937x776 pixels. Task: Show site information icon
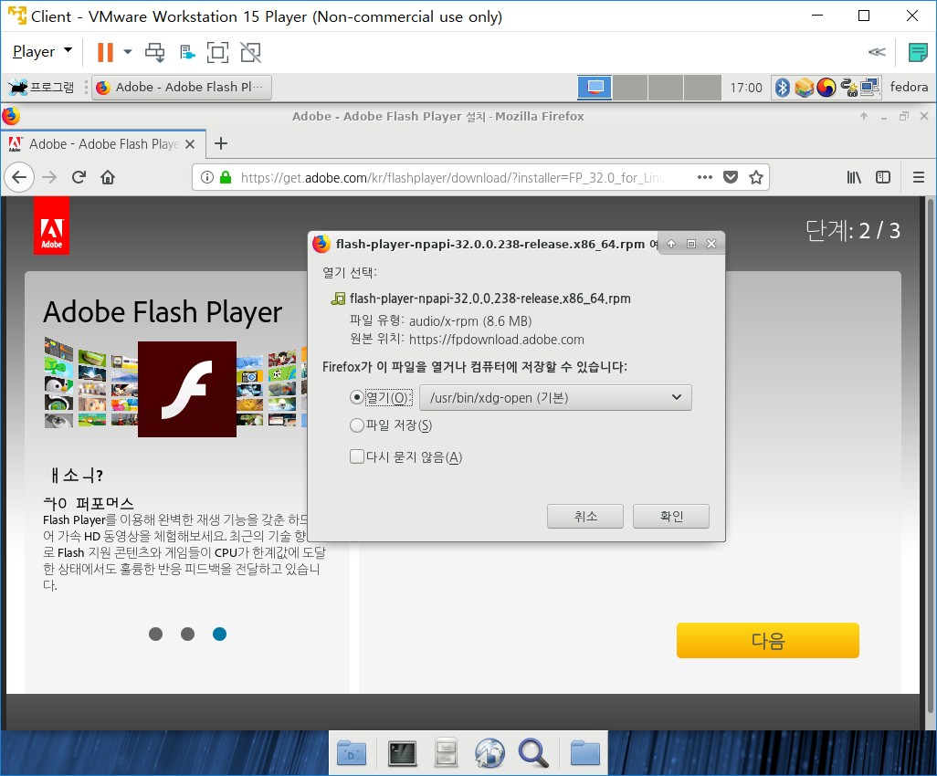click(206, 177)
